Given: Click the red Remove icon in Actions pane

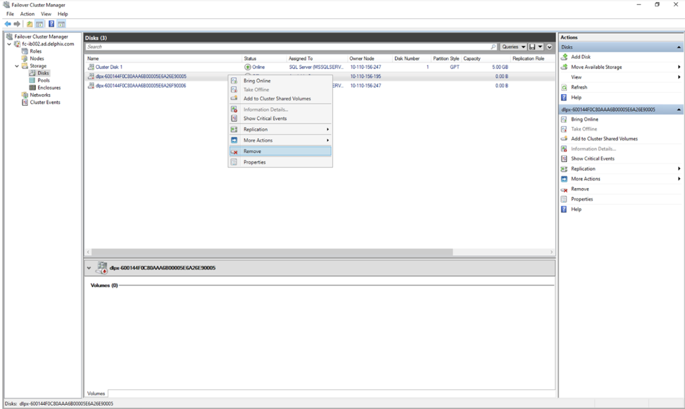Looking at the screenshot, I should click(564, 189).
